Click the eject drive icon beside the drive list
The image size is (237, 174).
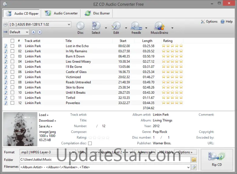coord(5,24)
